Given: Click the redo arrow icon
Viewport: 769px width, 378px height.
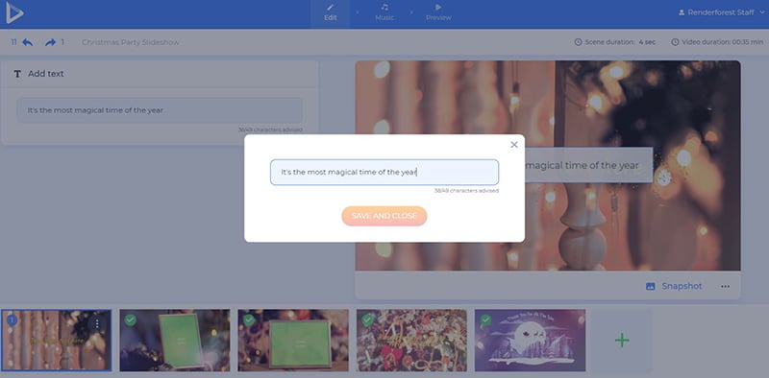Looking at the screenshot, I should click(51, 42).
